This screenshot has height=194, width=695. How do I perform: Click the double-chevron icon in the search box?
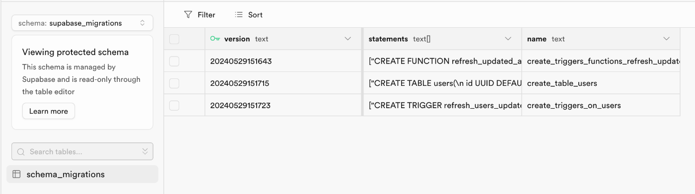click(145, 151)
